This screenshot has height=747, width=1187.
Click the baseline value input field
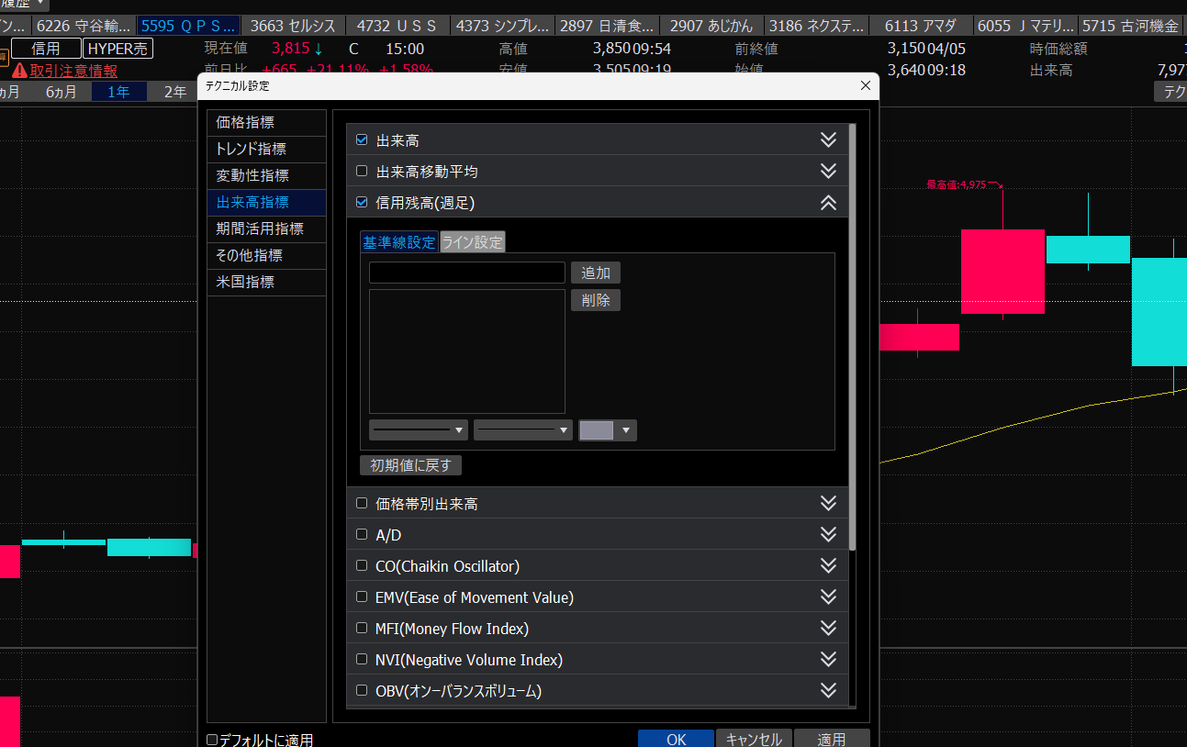point(466,273)
